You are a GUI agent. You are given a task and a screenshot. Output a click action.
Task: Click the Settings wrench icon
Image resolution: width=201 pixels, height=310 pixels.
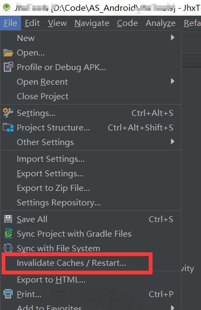(x=8, y=113)
